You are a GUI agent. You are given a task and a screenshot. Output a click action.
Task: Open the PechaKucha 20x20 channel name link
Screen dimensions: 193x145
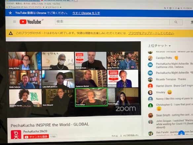pos(35,131)
